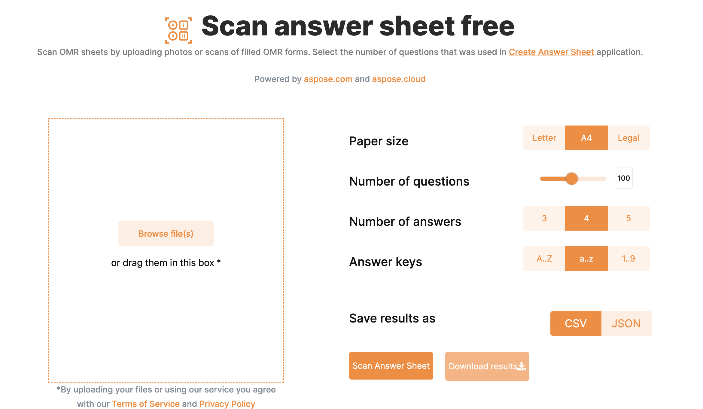Image resolution: width=703 pixels, height=409 pixels.
Task: Select the Legal paper size option
Action: 628,138
